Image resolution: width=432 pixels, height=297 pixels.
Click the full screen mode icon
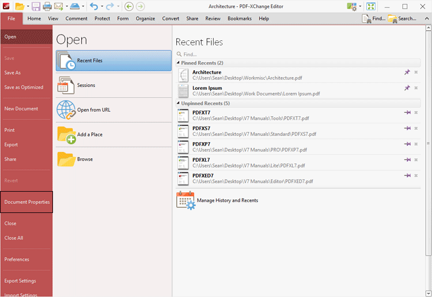click(x=371, y=6)
